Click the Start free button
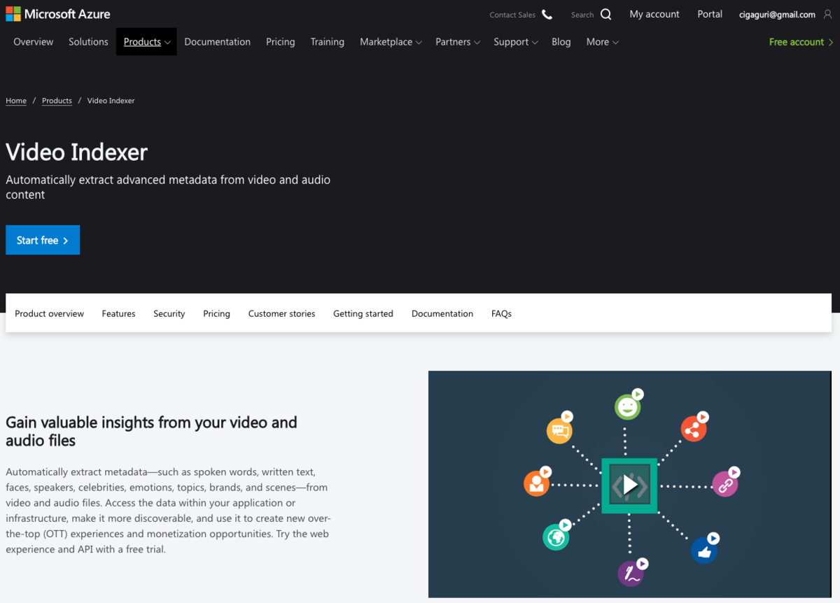840x603 pixels. coord(43,240)
